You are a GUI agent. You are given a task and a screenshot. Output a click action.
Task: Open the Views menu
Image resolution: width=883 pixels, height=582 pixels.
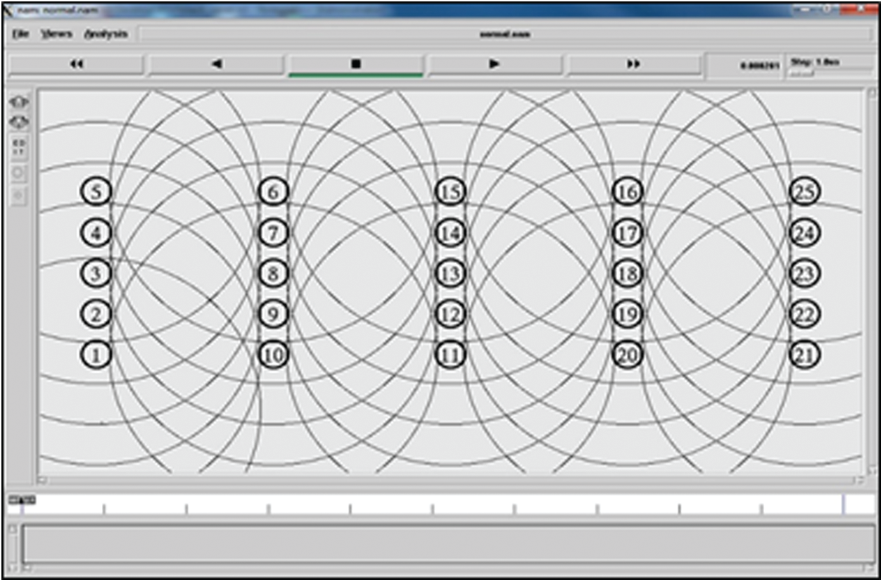(56, 34)
